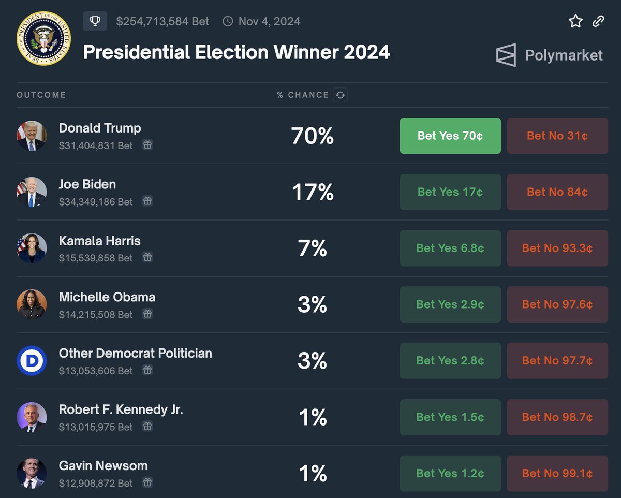The width and height of the screenshot is (621, 498).
Task: Toggle the % chance refresh icon
Action: 340,95
